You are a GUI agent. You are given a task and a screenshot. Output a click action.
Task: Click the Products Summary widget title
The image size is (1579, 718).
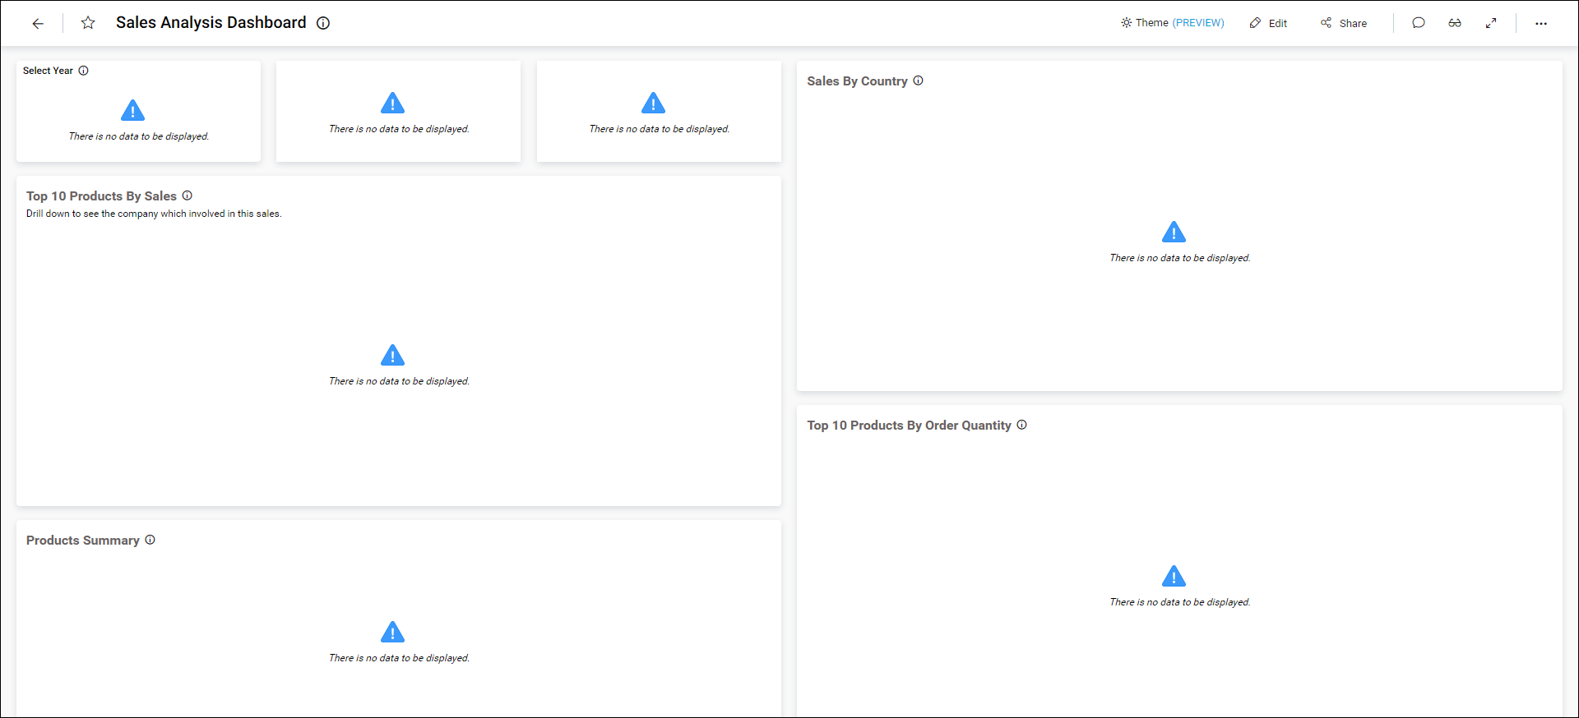click(82, 541)
